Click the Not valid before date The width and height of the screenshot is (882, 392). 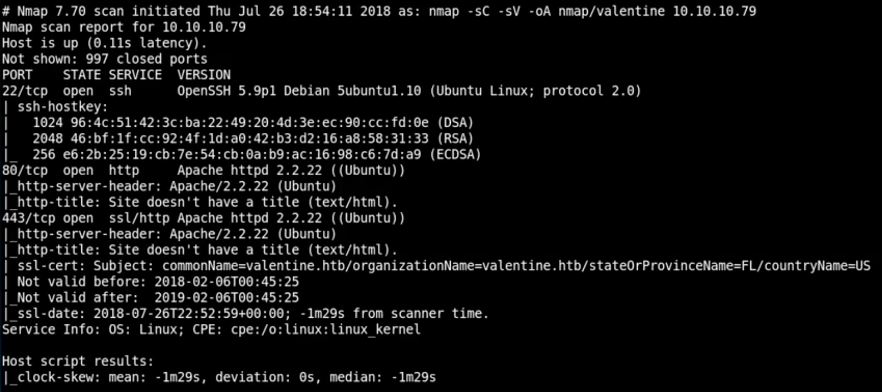click(x=226, y=281)
